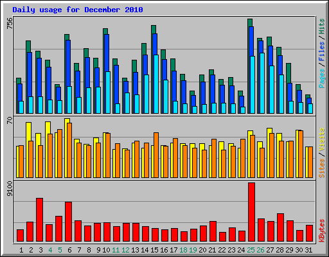Screen dimensions: 329x257
Task: Click day label '13' on the x-axis
Action: [x=135, y=250]
